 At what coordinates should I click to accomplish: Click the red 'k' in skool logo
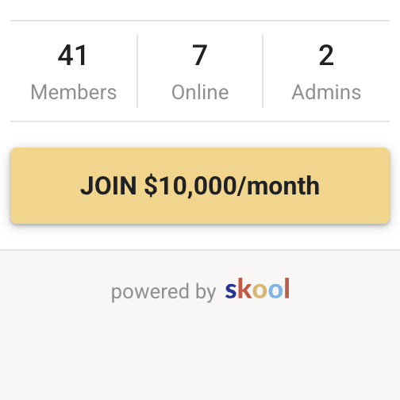point(244,288)
